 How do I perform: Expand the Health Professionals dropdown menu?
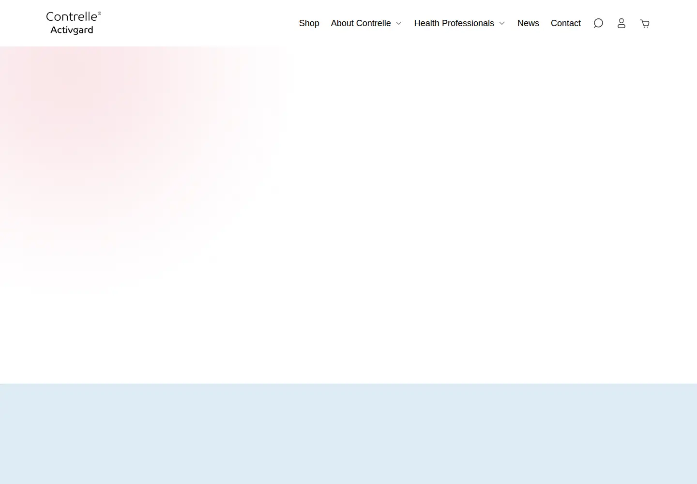coord(460,23)
